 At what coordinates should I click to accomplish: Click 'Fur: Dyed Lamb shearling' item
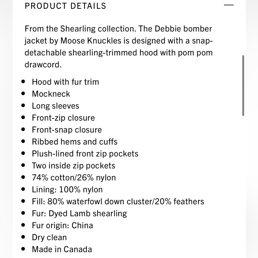tap(79, 214)
